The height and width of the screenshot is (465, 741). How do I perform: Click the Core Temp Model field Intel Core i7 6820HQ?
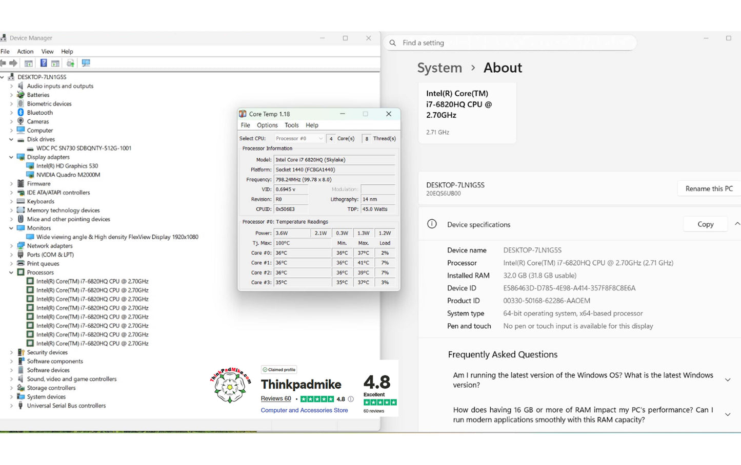(x=334, y=160)
